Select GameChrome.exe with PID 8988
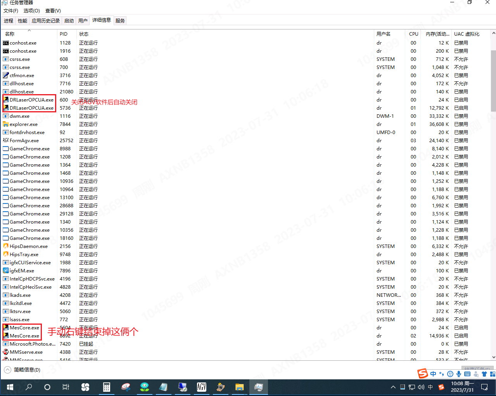 coord(246,148)
